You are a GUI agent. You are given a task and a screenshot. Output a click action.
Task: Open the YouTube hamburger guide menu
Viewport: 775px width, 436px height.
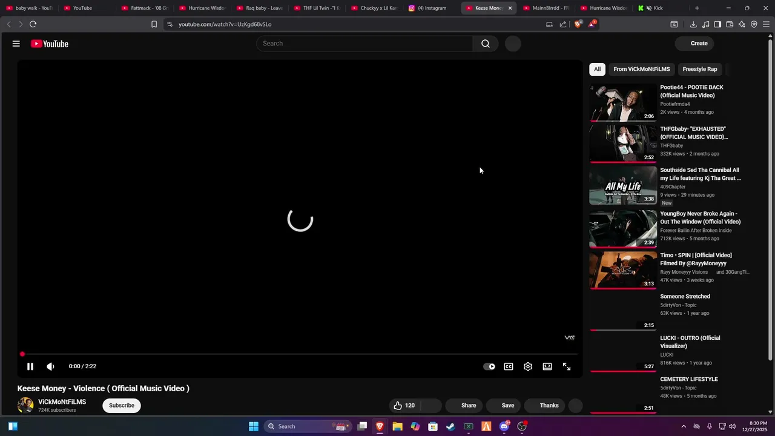click(16, 44)
